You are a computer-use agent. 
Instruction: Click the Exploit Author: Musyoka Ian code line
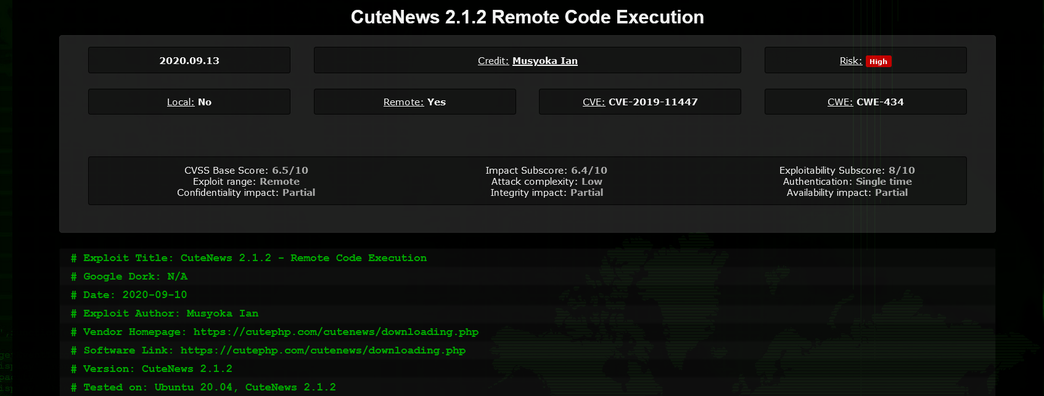[165, 313]
